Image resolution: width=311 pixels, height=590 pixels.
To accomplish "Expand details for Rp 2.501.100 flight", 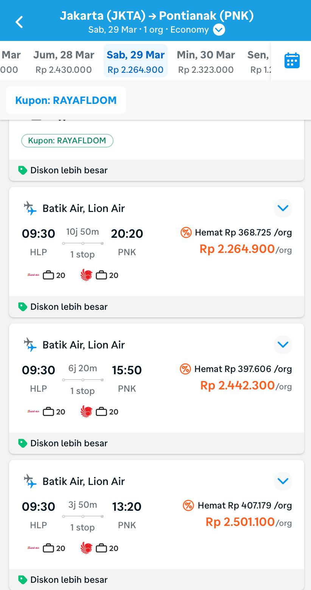I will pos(283,481).
